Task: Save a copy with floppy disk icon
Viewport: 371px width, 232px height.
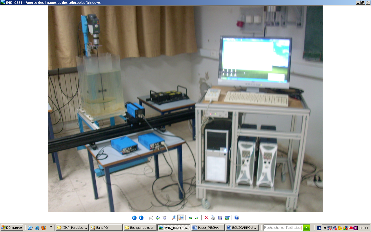Action: point(220,218)
